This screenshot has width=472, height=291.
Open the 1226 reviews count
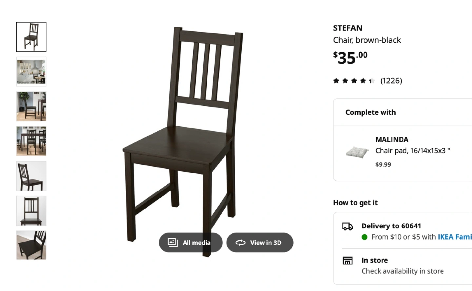pyautogui.click(x=391, y=81)
